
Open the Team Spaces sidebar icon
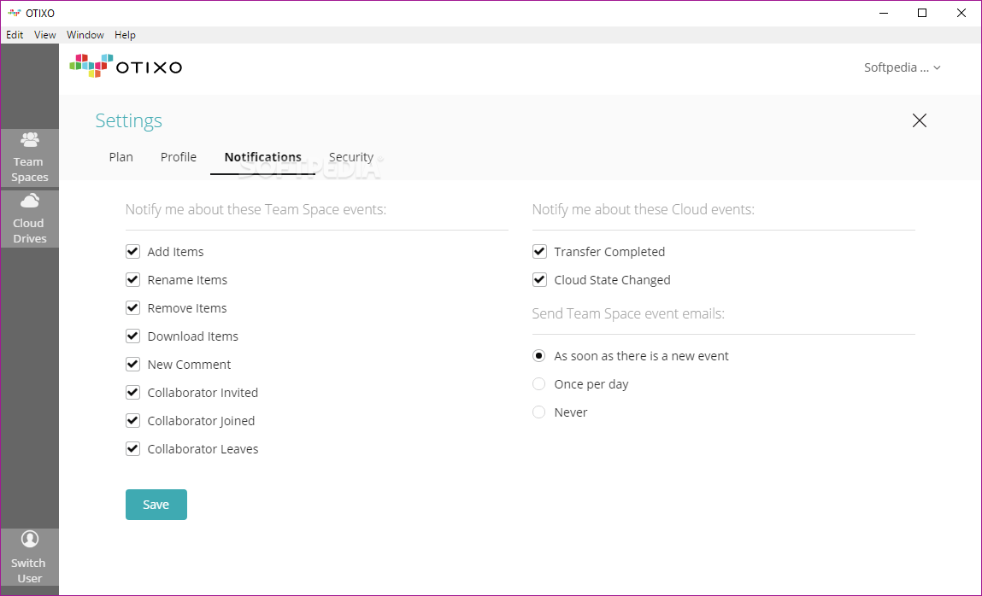pyautogui.click(x=29, y=158)
